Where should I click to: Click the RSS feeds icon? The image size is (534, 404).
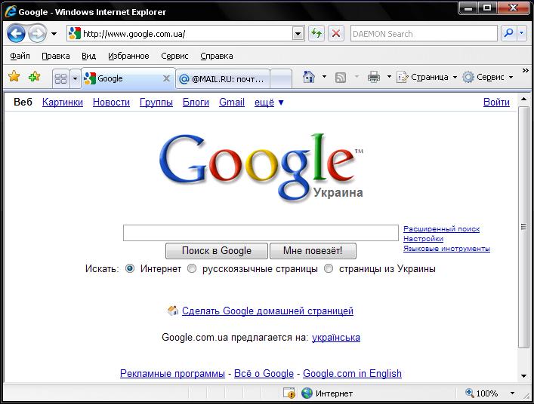coord(341,78)
